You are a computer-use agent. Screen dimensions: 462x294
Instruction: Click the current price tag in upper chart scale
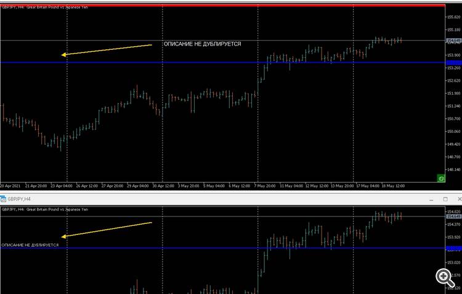pos(454,41)
